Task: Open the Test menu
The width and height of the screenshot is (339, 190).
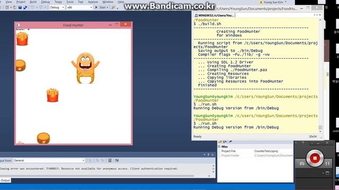Action: (81, 2)
